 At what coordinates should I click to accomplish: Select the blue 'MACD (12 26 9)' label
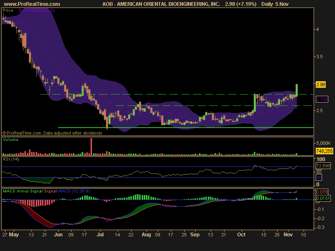(74, 191)
